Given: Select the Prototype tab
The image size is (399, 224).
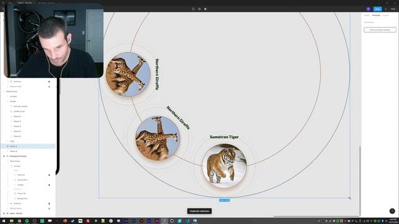Looking at the screenshot, I should pyautogui.click(x=376, y=16).
